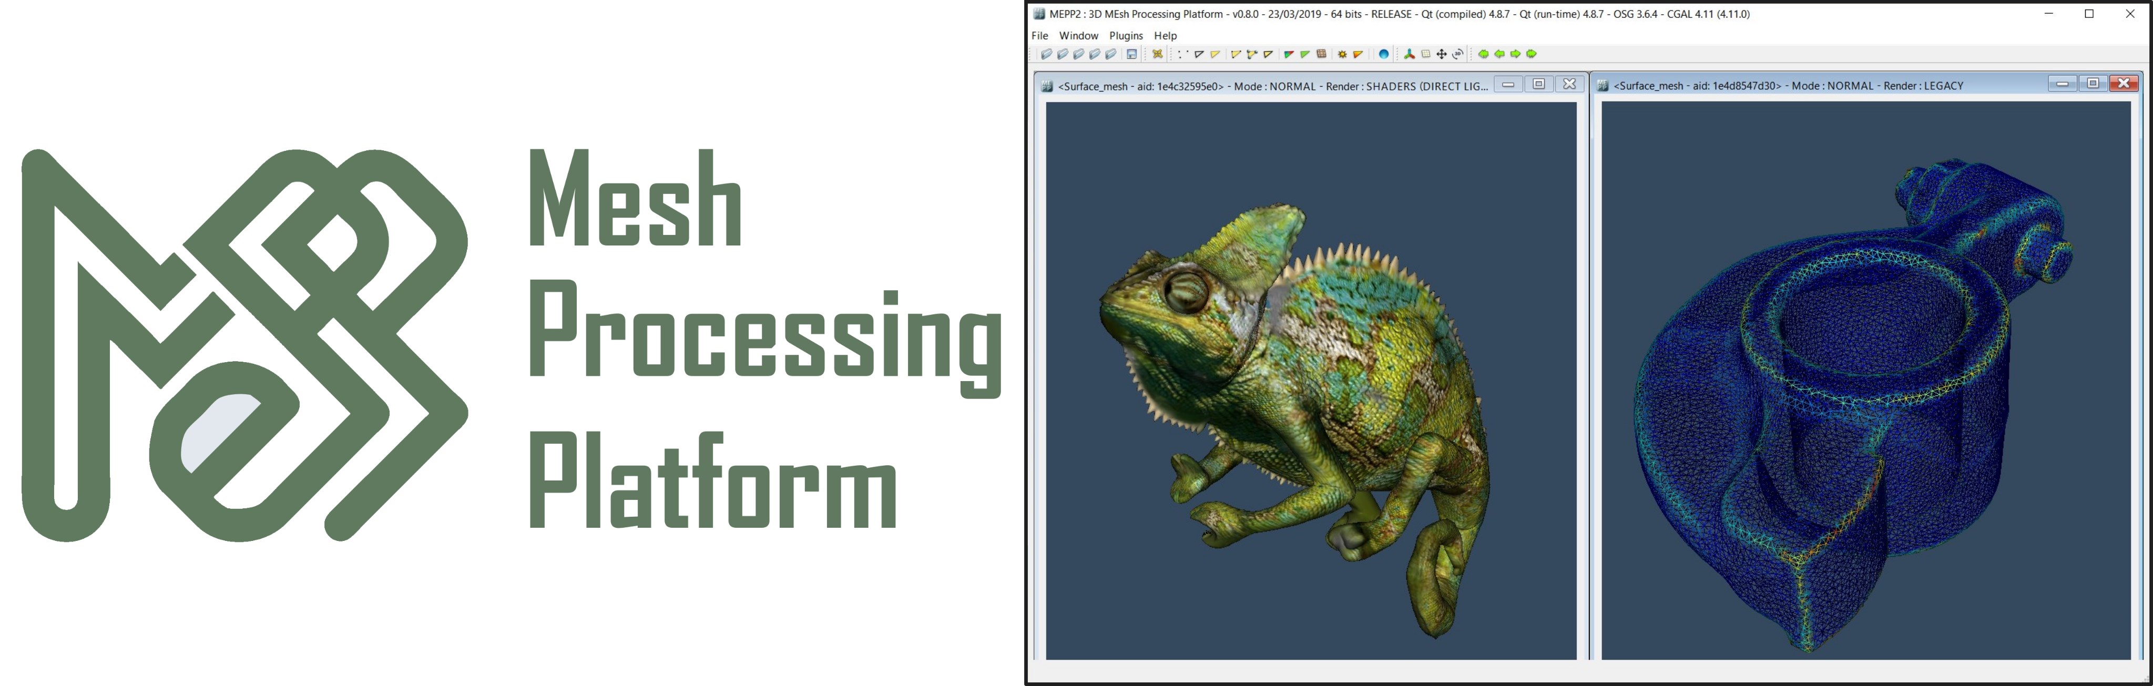This screenshot has width=2153, height=686.
Task: Open the File menu
Action: click(x=1040, y=36)
